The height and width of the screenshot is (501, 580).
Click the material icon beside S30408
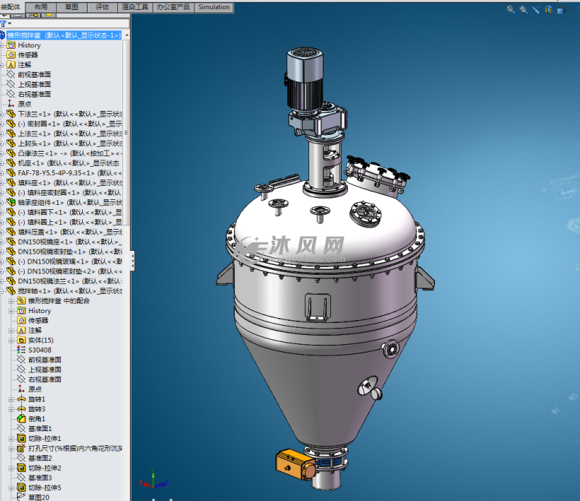(x=21, y=350)
